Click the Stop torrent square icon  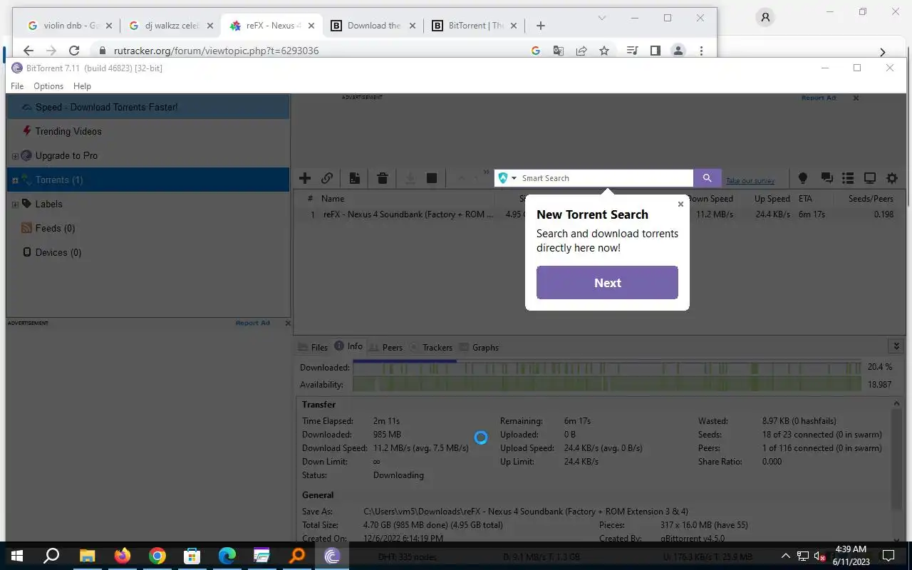(x=432, y=178)
